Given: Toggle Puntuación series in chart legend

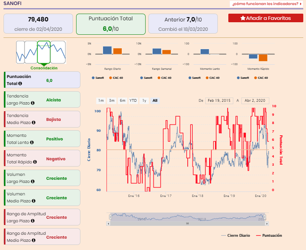Looking at the screenshot, I should pos(269,236).
